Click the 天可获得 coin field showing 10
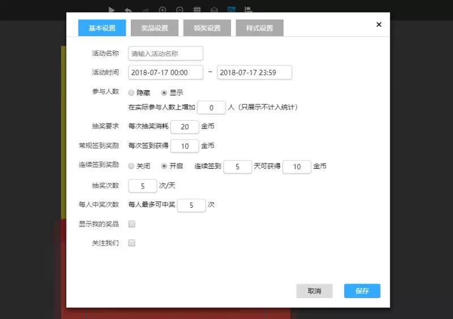The image size is (453, 319). pyautogui.click(x=297, y=167)
